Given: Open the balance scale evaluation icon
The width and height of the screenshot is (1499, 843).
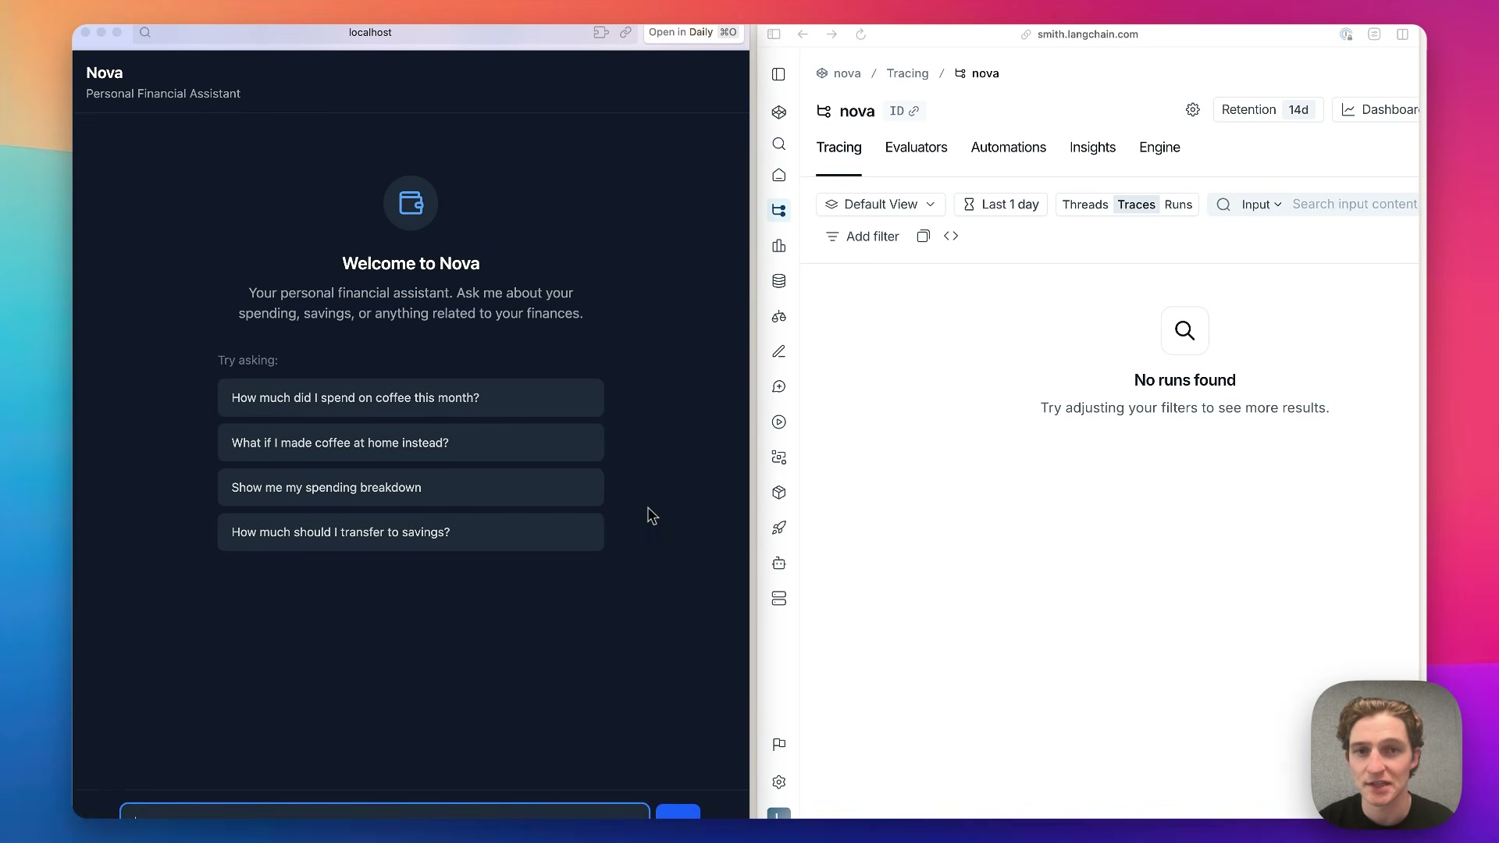Looking at the screenshot, I should tap(778, 316).
